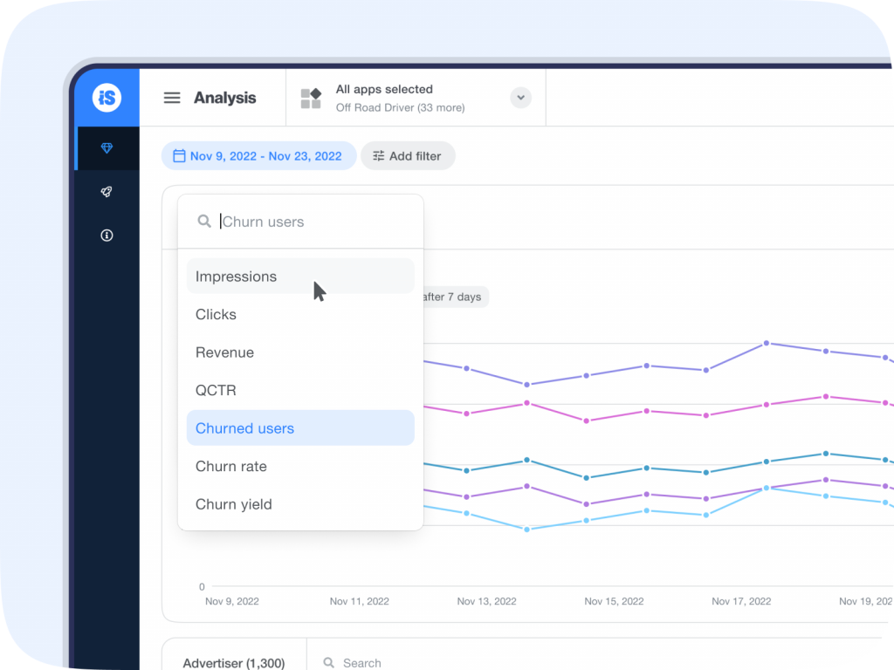Click the calendar icon on date range

(x=179, y=155)
